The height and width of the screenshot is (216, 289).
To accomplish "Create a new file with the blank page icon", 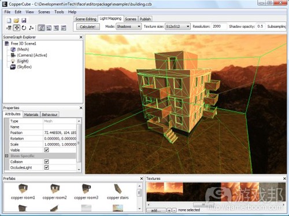I will click(x=9, y=20).
